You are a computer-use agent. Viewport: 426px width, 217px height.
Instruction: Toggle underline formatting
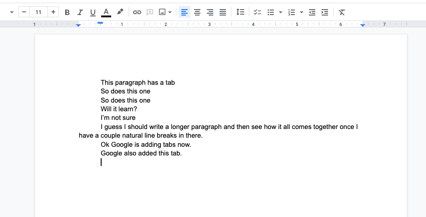click(x=93, y=12)
